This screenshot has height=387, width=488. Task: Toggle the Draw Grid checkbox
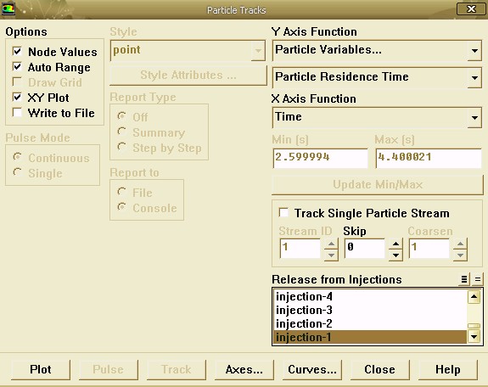pyautogui.click(x=17, y=81)
